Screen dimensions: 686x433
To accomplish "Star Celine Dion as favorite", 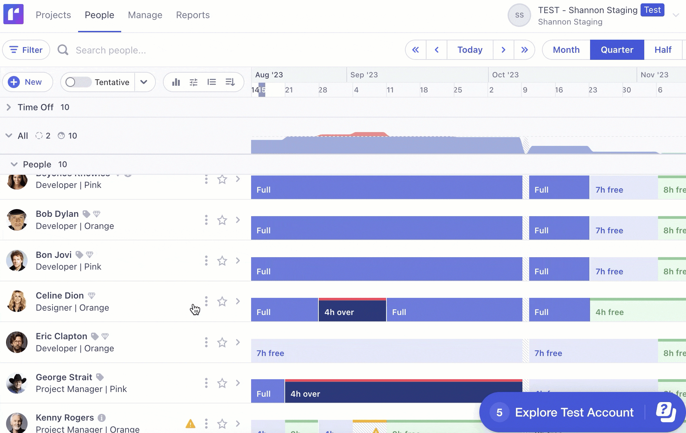I will click(x=222, y=302).
